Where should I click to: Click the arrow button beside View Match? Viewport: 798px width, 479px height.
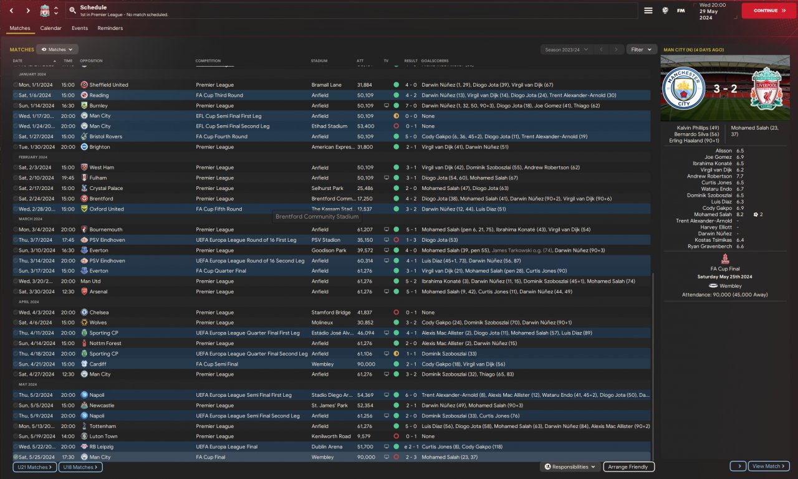click(738, 466)
